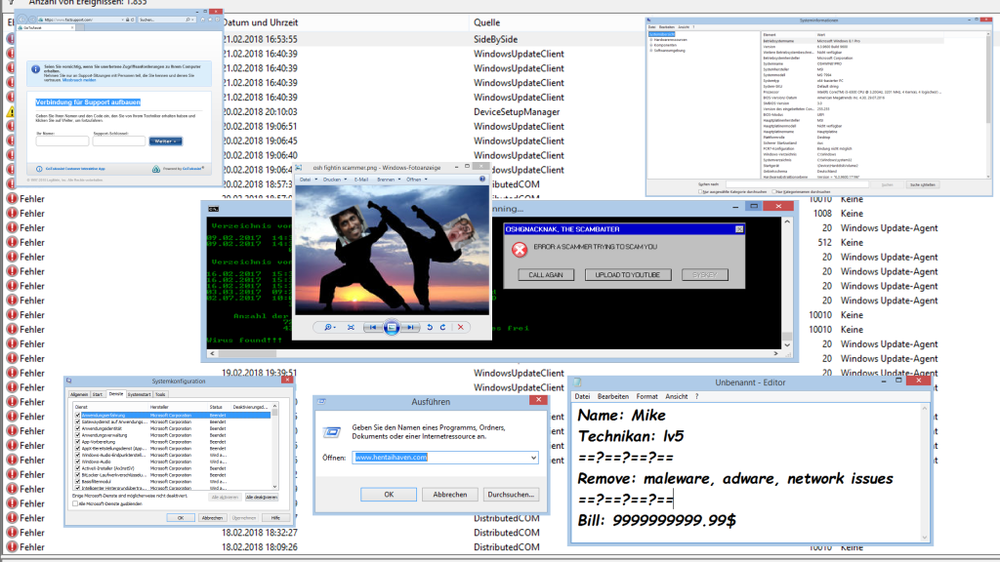This screenshot has height=562, width=1000.
Task: Click the Weiter button on the support page
Action: click(x=166, y=140)
